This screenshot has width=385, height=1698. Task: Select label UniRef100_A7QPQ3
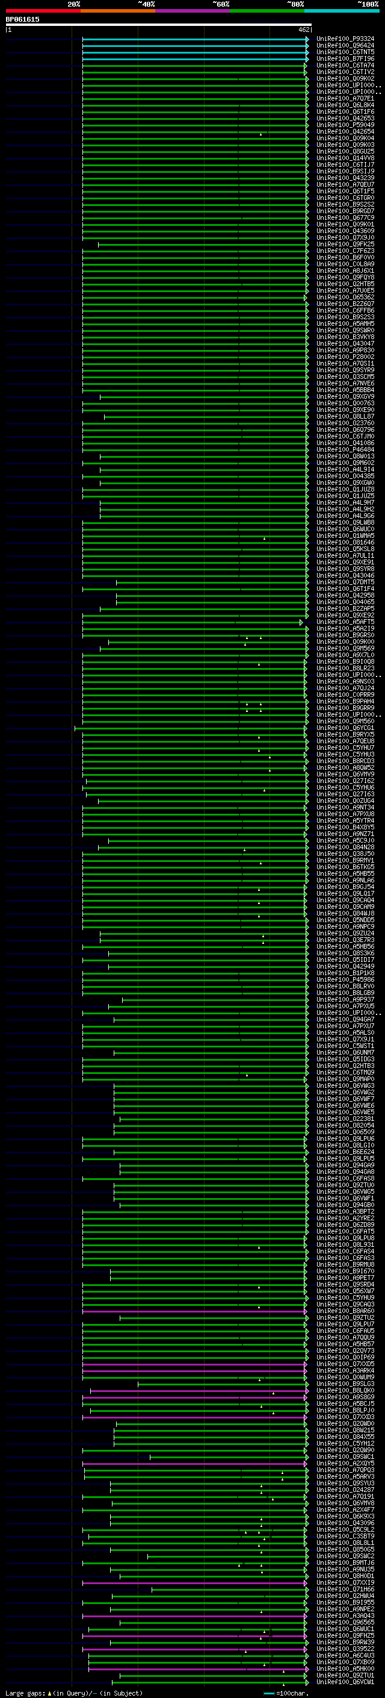[x=345, y=1470]
